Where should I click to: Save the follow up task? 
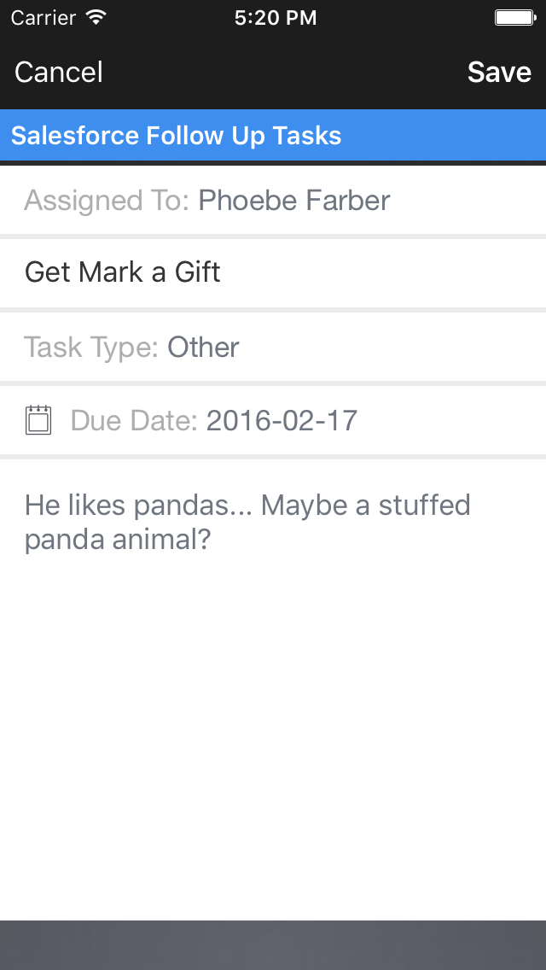coord(499,73)
